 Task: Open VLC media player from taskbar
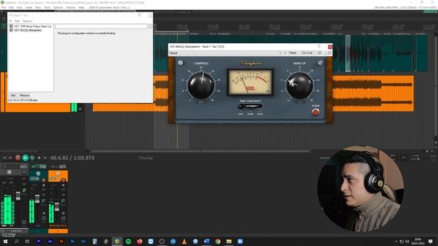[184, 241]
